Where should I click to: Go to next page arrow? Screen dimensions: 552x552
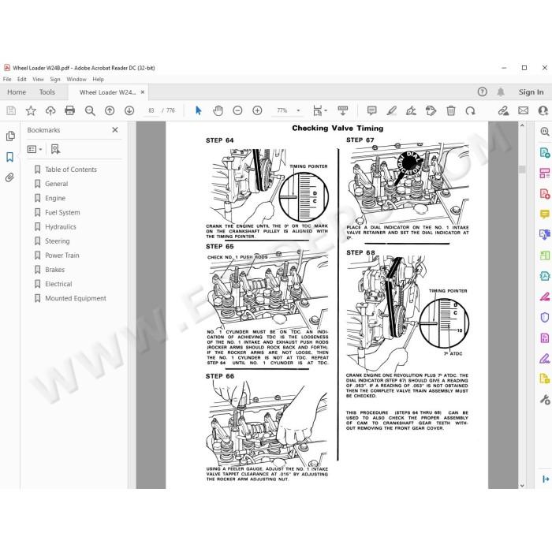(129, 110)
